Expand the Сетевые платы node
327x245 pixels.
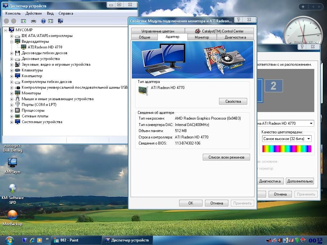click(x=12, y=116)
